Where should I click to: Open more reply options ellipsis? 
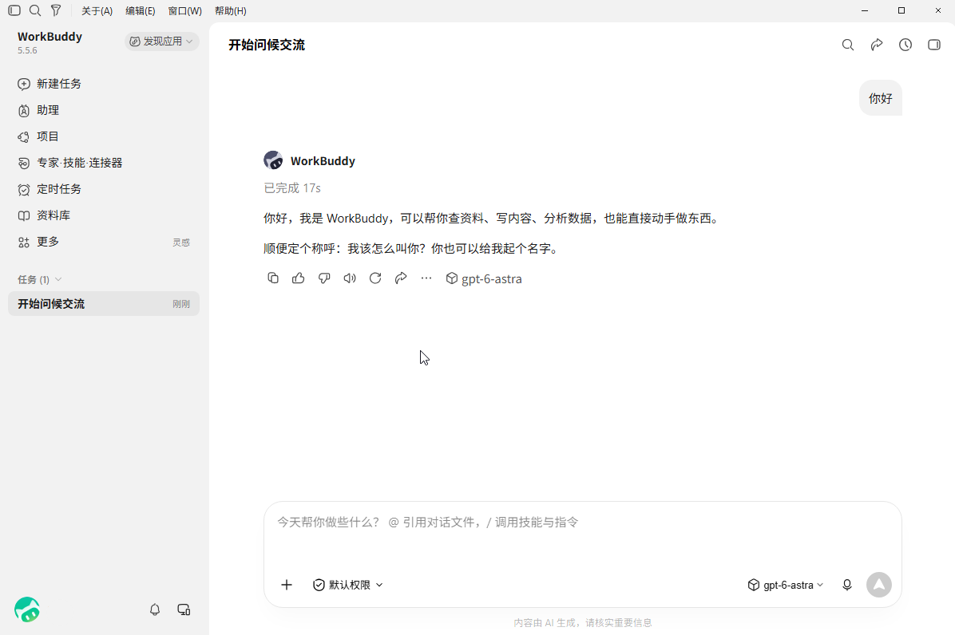(x=426, y=278)
